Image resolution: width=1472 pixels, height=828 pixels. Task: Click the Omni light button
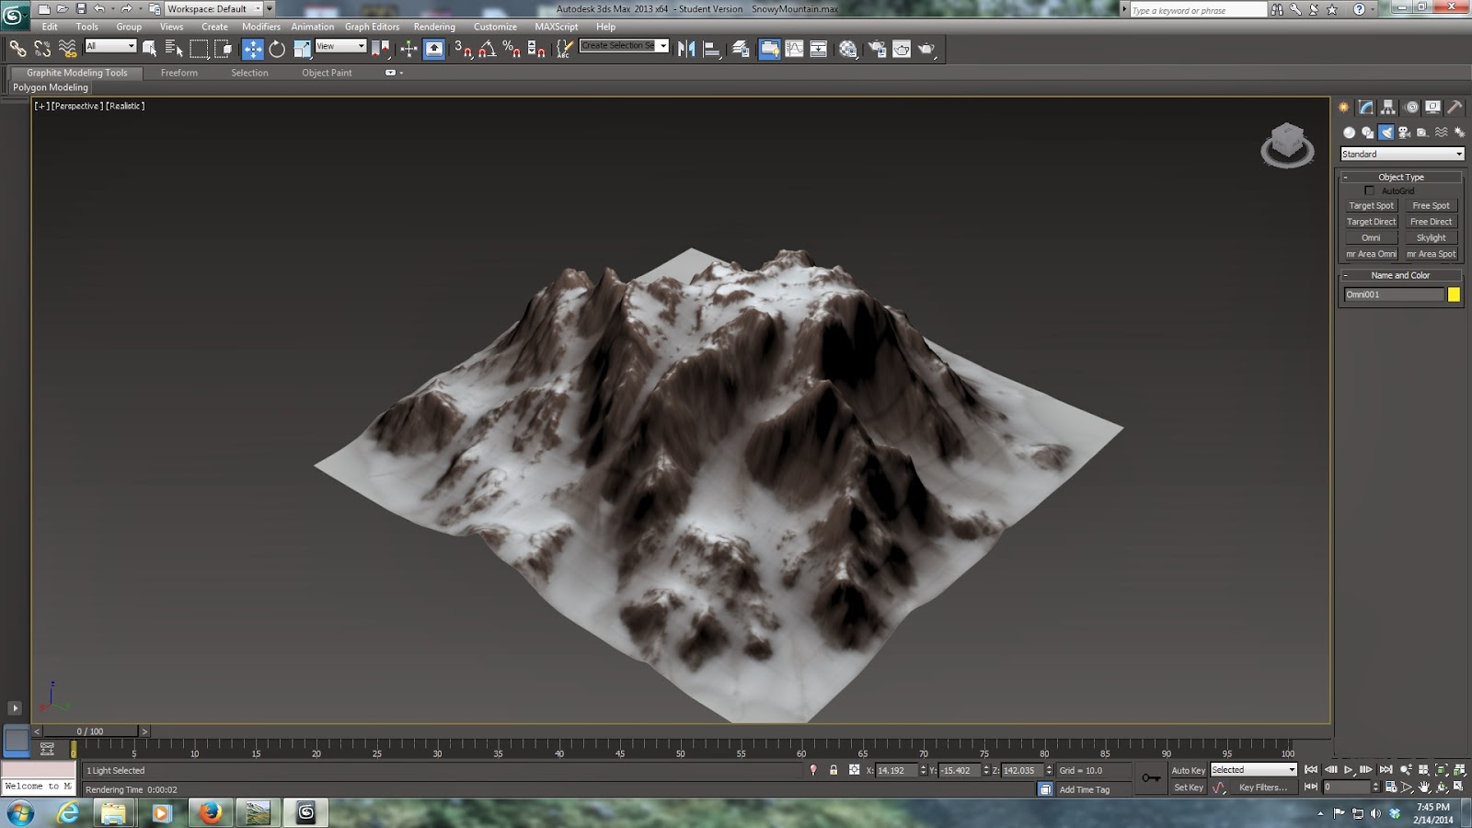(x=1371, y=237)
